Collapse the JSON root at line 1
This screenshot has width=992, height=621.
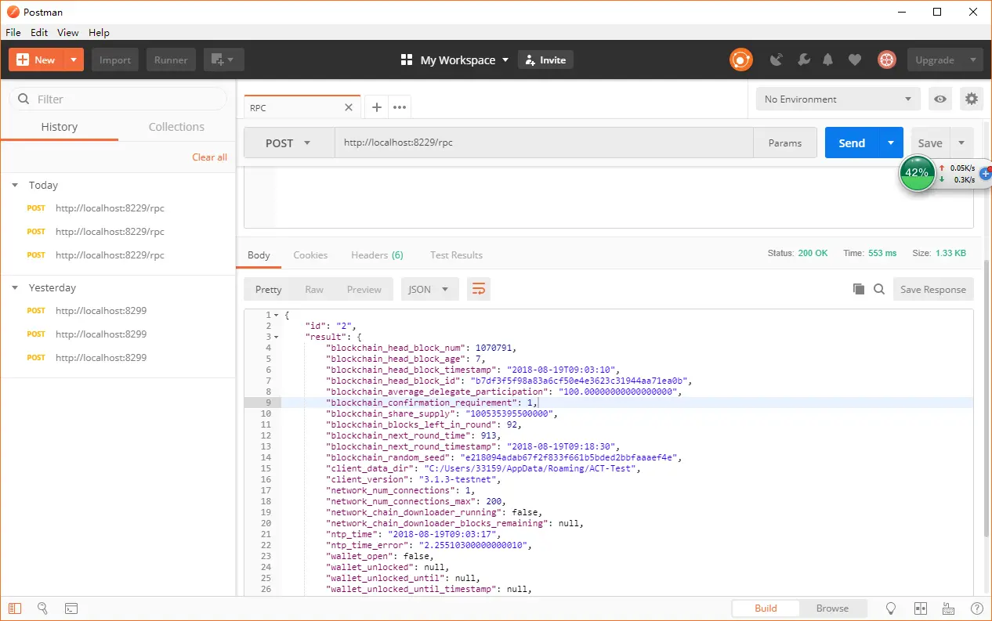tap(276, 315)
